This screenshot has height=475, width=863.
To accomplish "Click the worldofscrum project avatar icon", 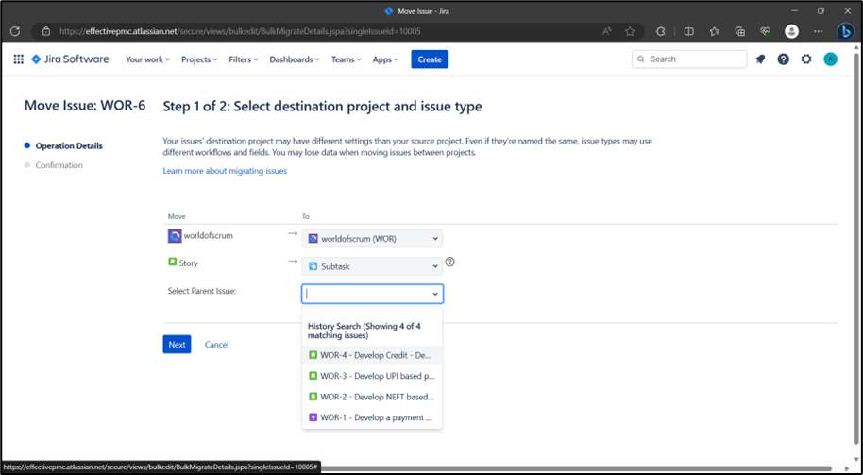I will (175, 236).
